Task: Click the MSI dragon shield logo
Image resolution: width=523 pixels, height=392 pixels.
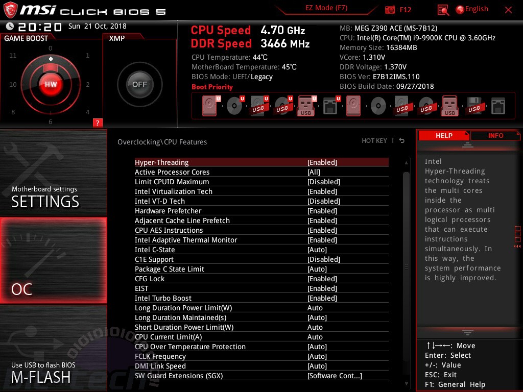Action: tap(10, 10)
